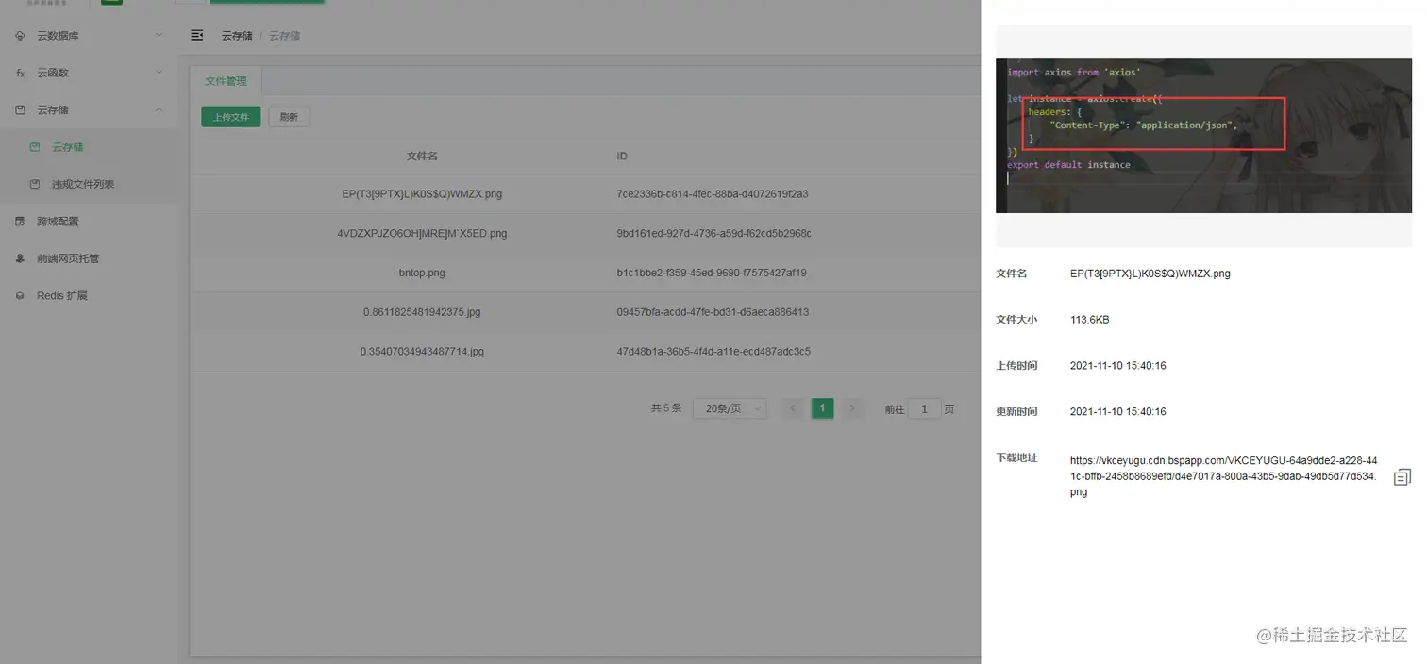Open the 云数据库 sidebar menu

click(89, 36)
